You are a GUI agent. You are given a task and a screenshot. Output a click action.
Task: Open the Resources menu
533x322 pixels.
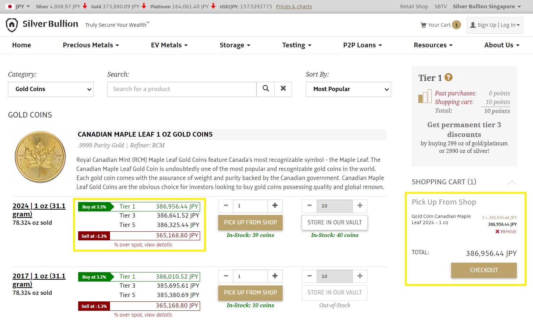pyautogui.click(x=433, y=45)
